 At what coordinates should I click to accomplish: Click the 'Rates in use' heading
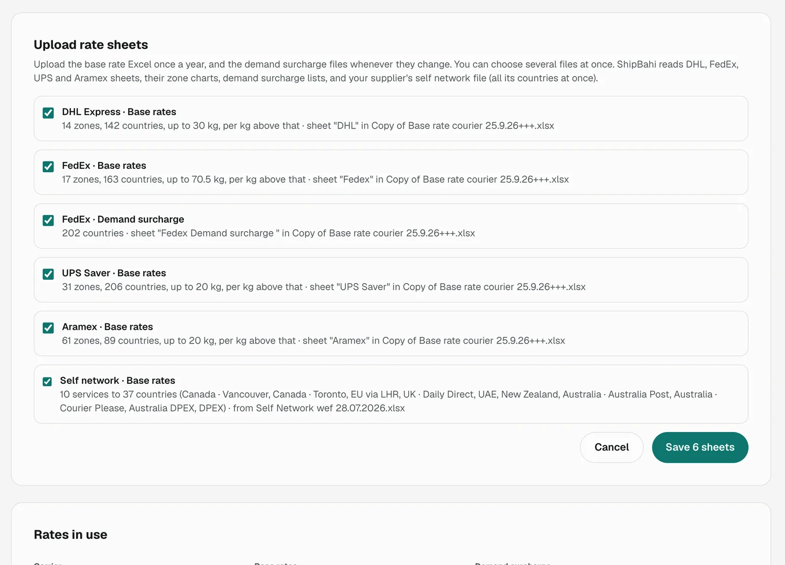[x=71, y=535]
